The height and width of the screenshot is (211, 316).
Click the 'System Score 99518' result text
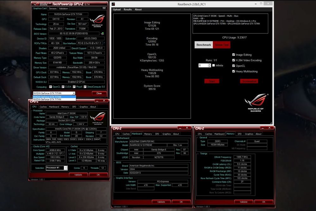[152, 87]
